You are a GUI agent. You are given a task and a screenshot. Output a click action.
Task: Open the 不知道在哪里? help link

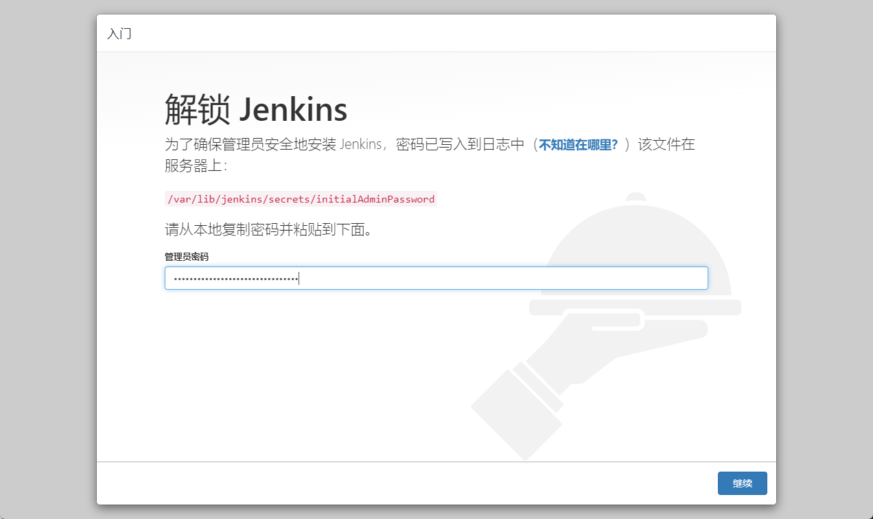(578, 145)
